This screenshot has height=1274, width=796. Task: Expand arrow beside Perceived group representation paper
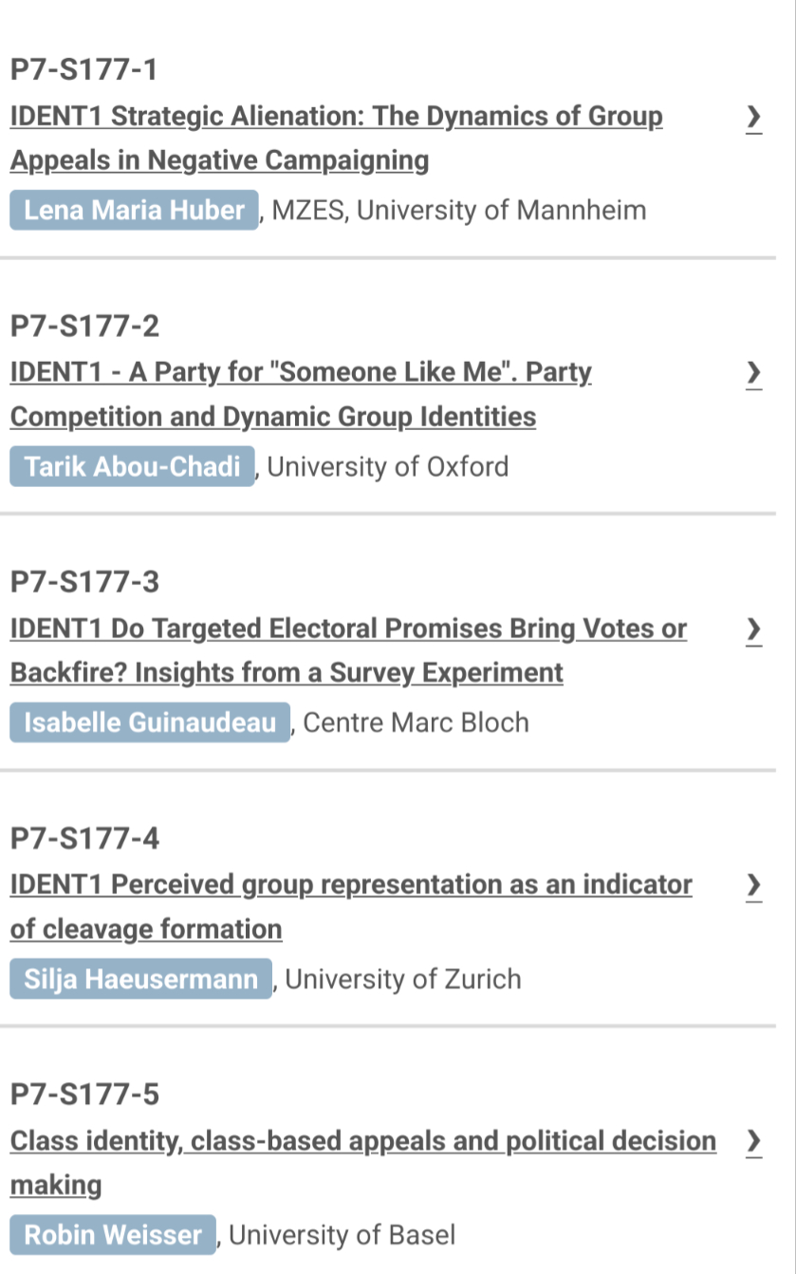coord(752,887)
